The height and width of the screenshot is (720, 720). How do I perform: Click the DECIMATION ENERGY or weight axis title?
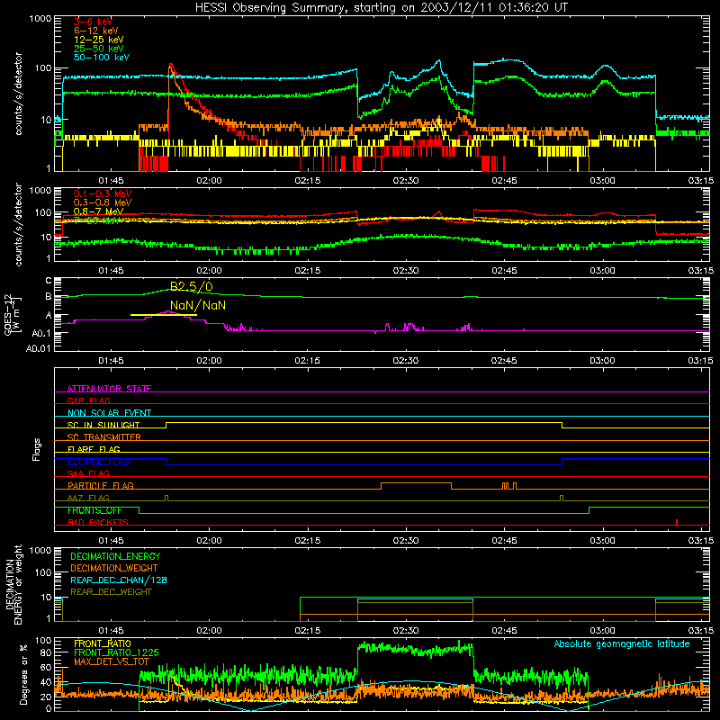tap(13, 584)
